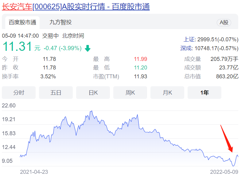Click the current price 11.31
Image resolution: width=249 pixels, height=179 pixels.
pos(17,47)
